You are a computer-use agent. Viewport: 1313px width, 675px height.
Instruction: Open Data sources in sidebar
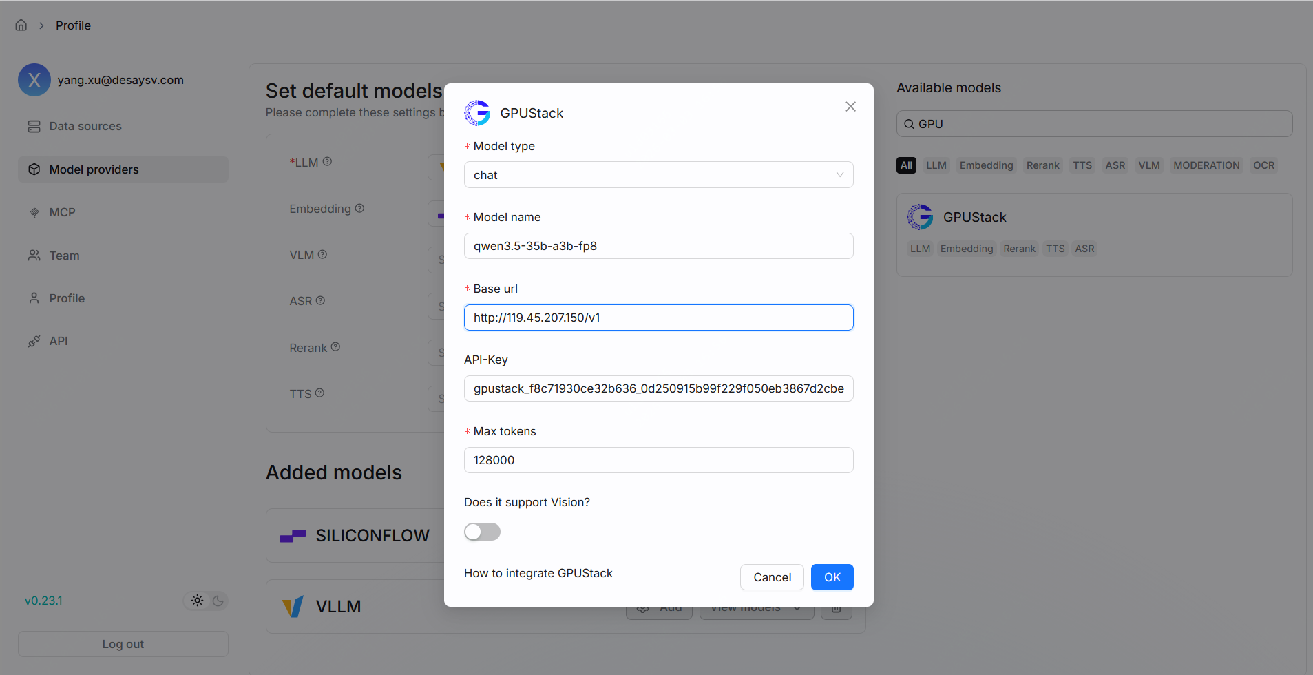(123, 127)
